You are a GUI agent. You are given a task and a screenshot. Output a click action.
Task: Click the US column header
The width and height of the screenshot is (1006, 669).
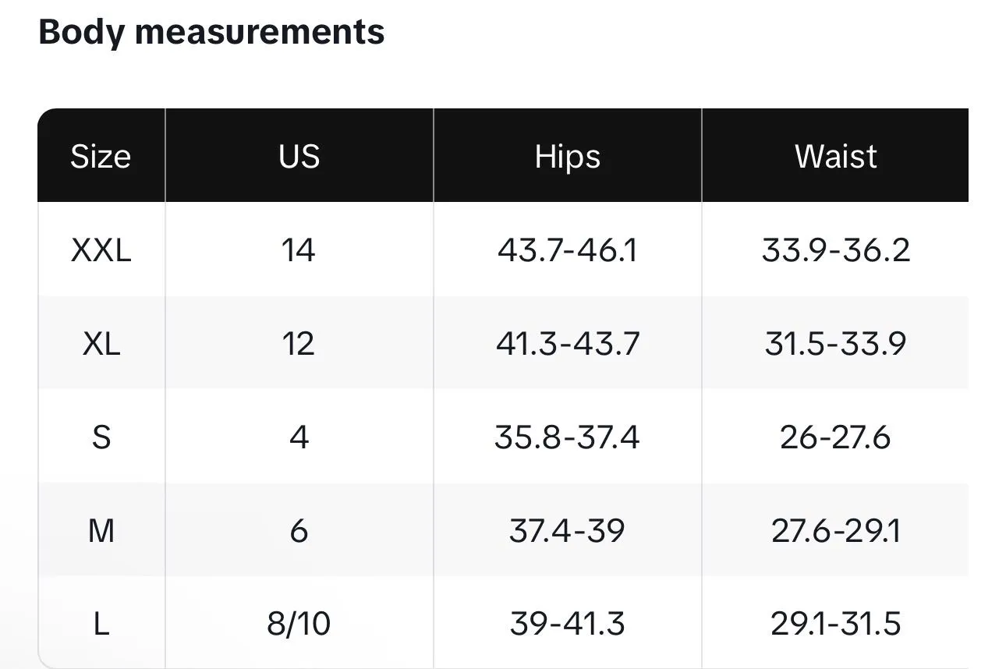pos(299,156)
